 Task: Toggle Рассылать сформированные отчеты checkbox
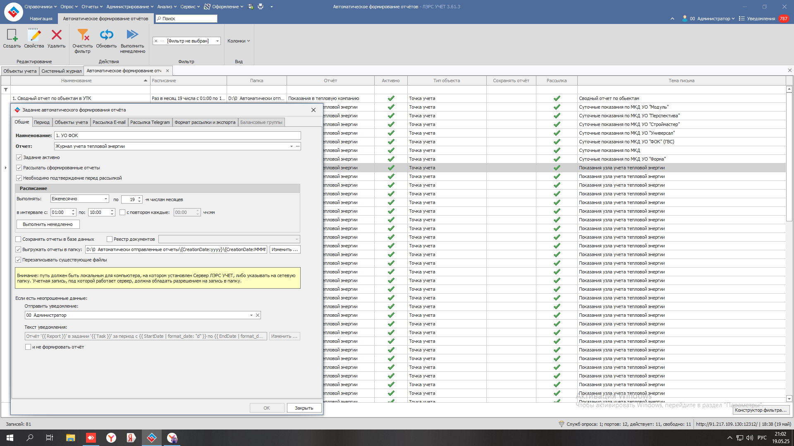pos(19,168)
